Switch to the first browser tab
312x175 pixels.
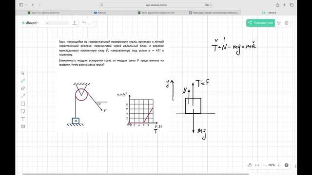[x=43, y=13]
